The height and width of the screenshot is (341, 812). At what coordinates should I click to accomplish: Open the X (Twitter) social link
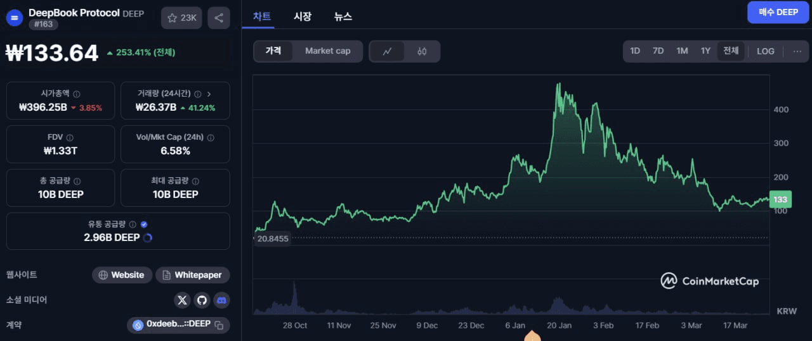(183, 300)
